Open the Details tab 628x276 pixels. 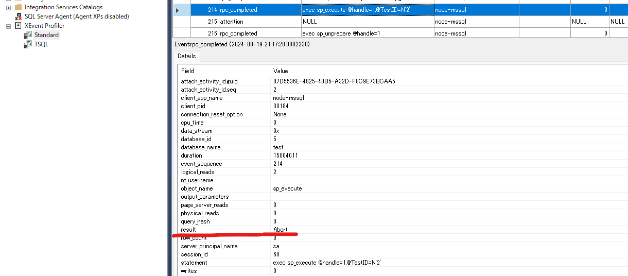click(x=186, y=56)
